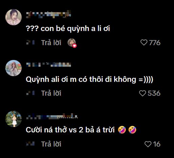This screenshot has width=174, height=158.
Task: Click the 536 like count
Action: (154, 93)
